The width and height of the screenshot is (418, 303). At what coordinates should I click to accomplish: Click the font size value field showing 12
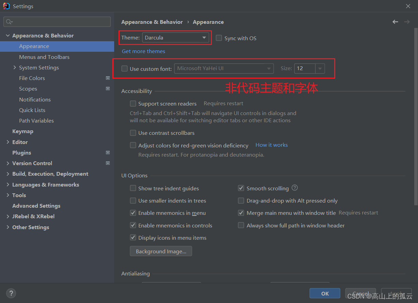coord(305,68)
